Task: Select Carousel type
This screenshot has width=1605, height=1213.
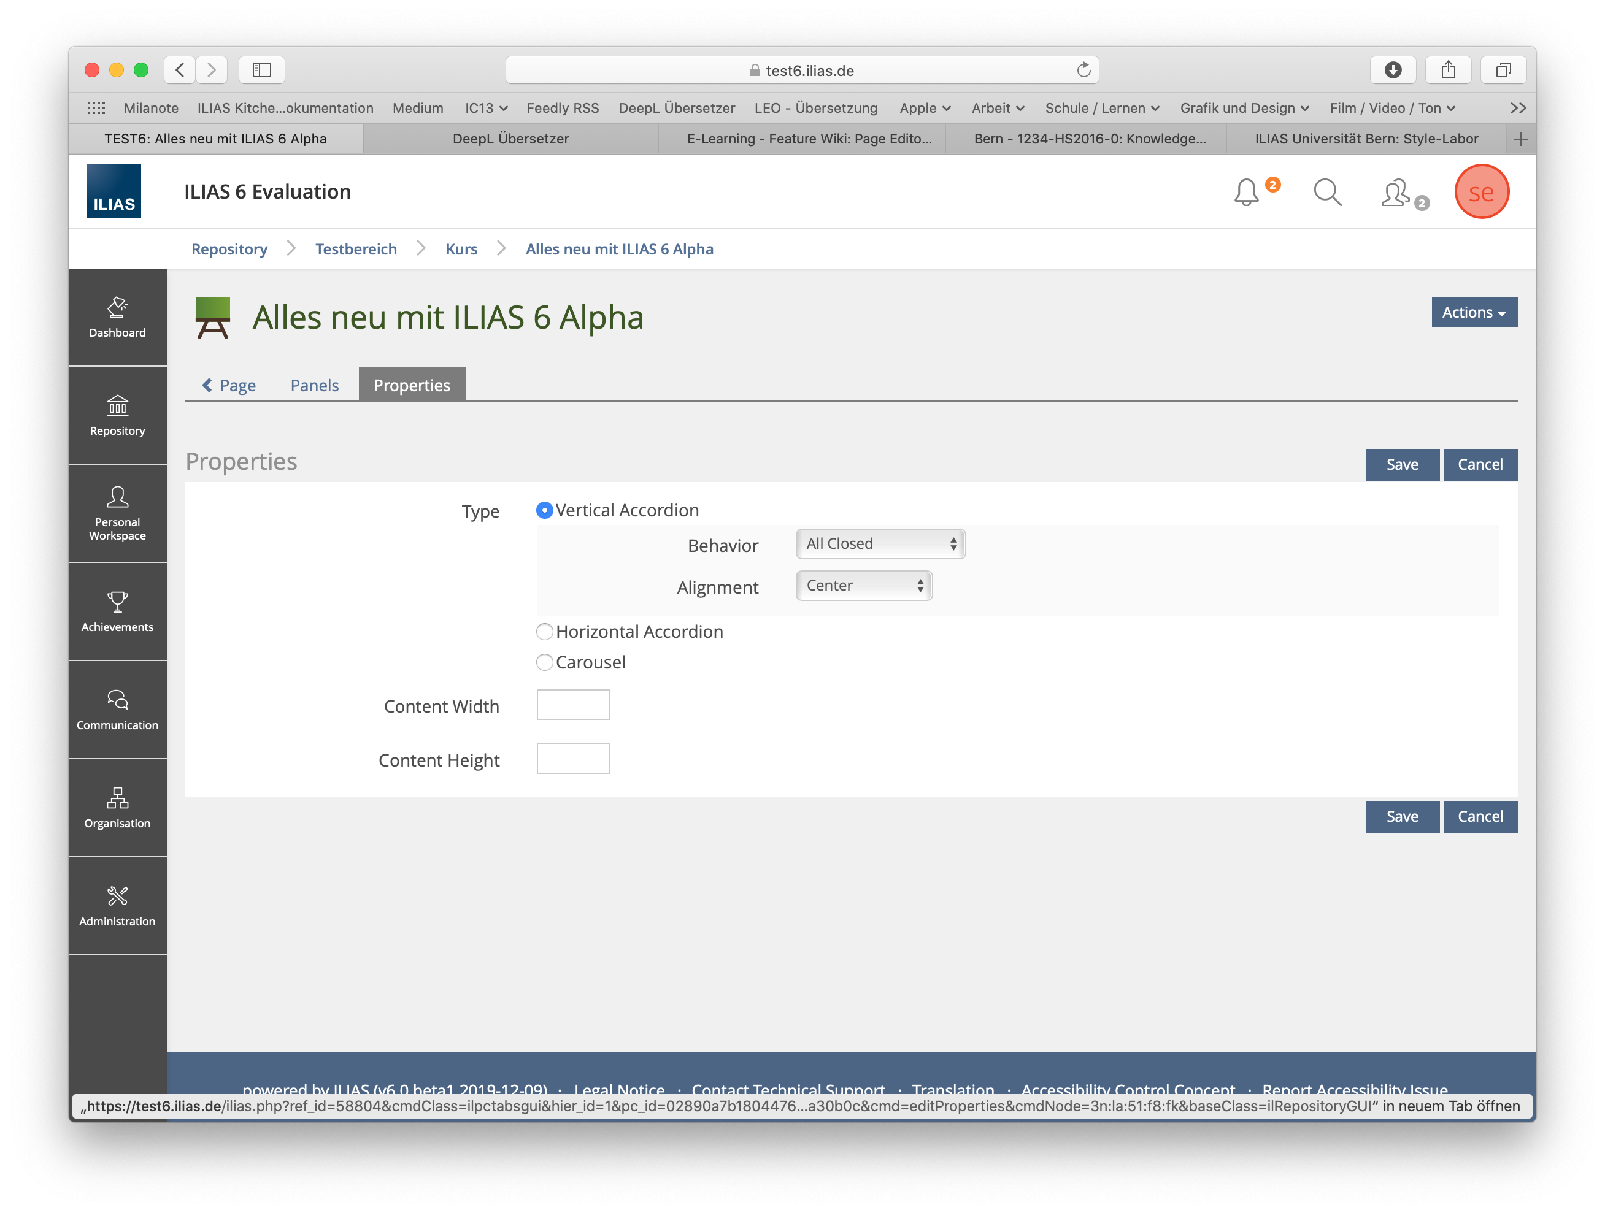Action: coord(544,662)
